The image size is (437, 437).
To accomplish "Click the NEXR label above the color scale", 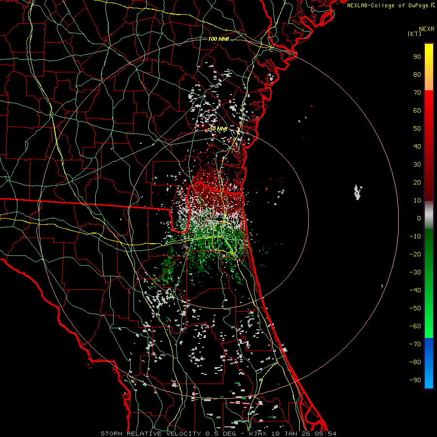I will (427, 29).
